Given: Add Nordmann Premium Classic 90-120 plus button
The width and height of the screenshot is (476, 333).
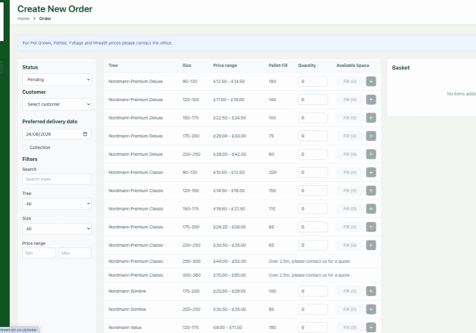Looking at the screenshot, I should (370, 172).
